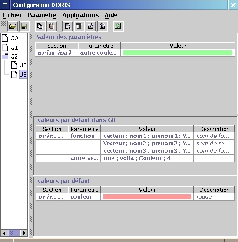This screenshot has width=238, height=242.
Task: Click the export up-arrow toolbar icon
Action: 102,26
